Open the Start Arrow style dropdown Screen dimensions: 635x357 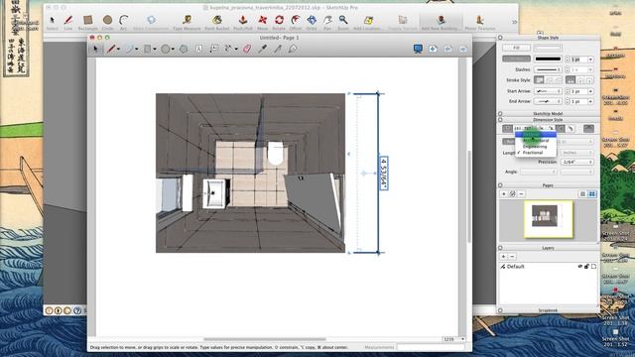point(548,91)
